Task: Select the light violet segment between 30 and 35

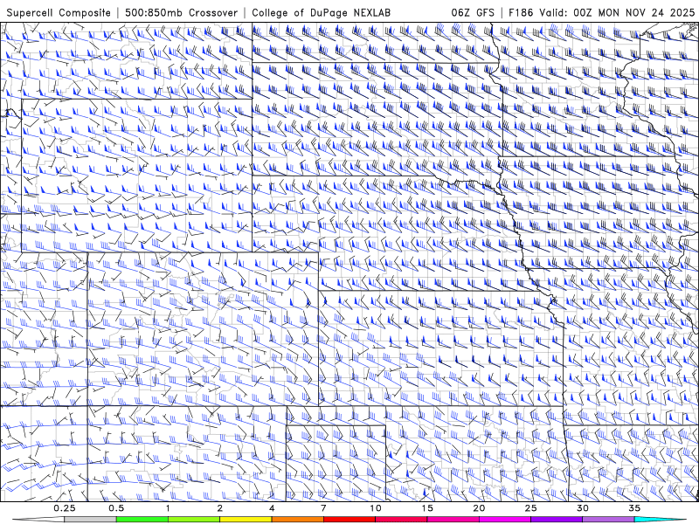Action: click(608, 520)
